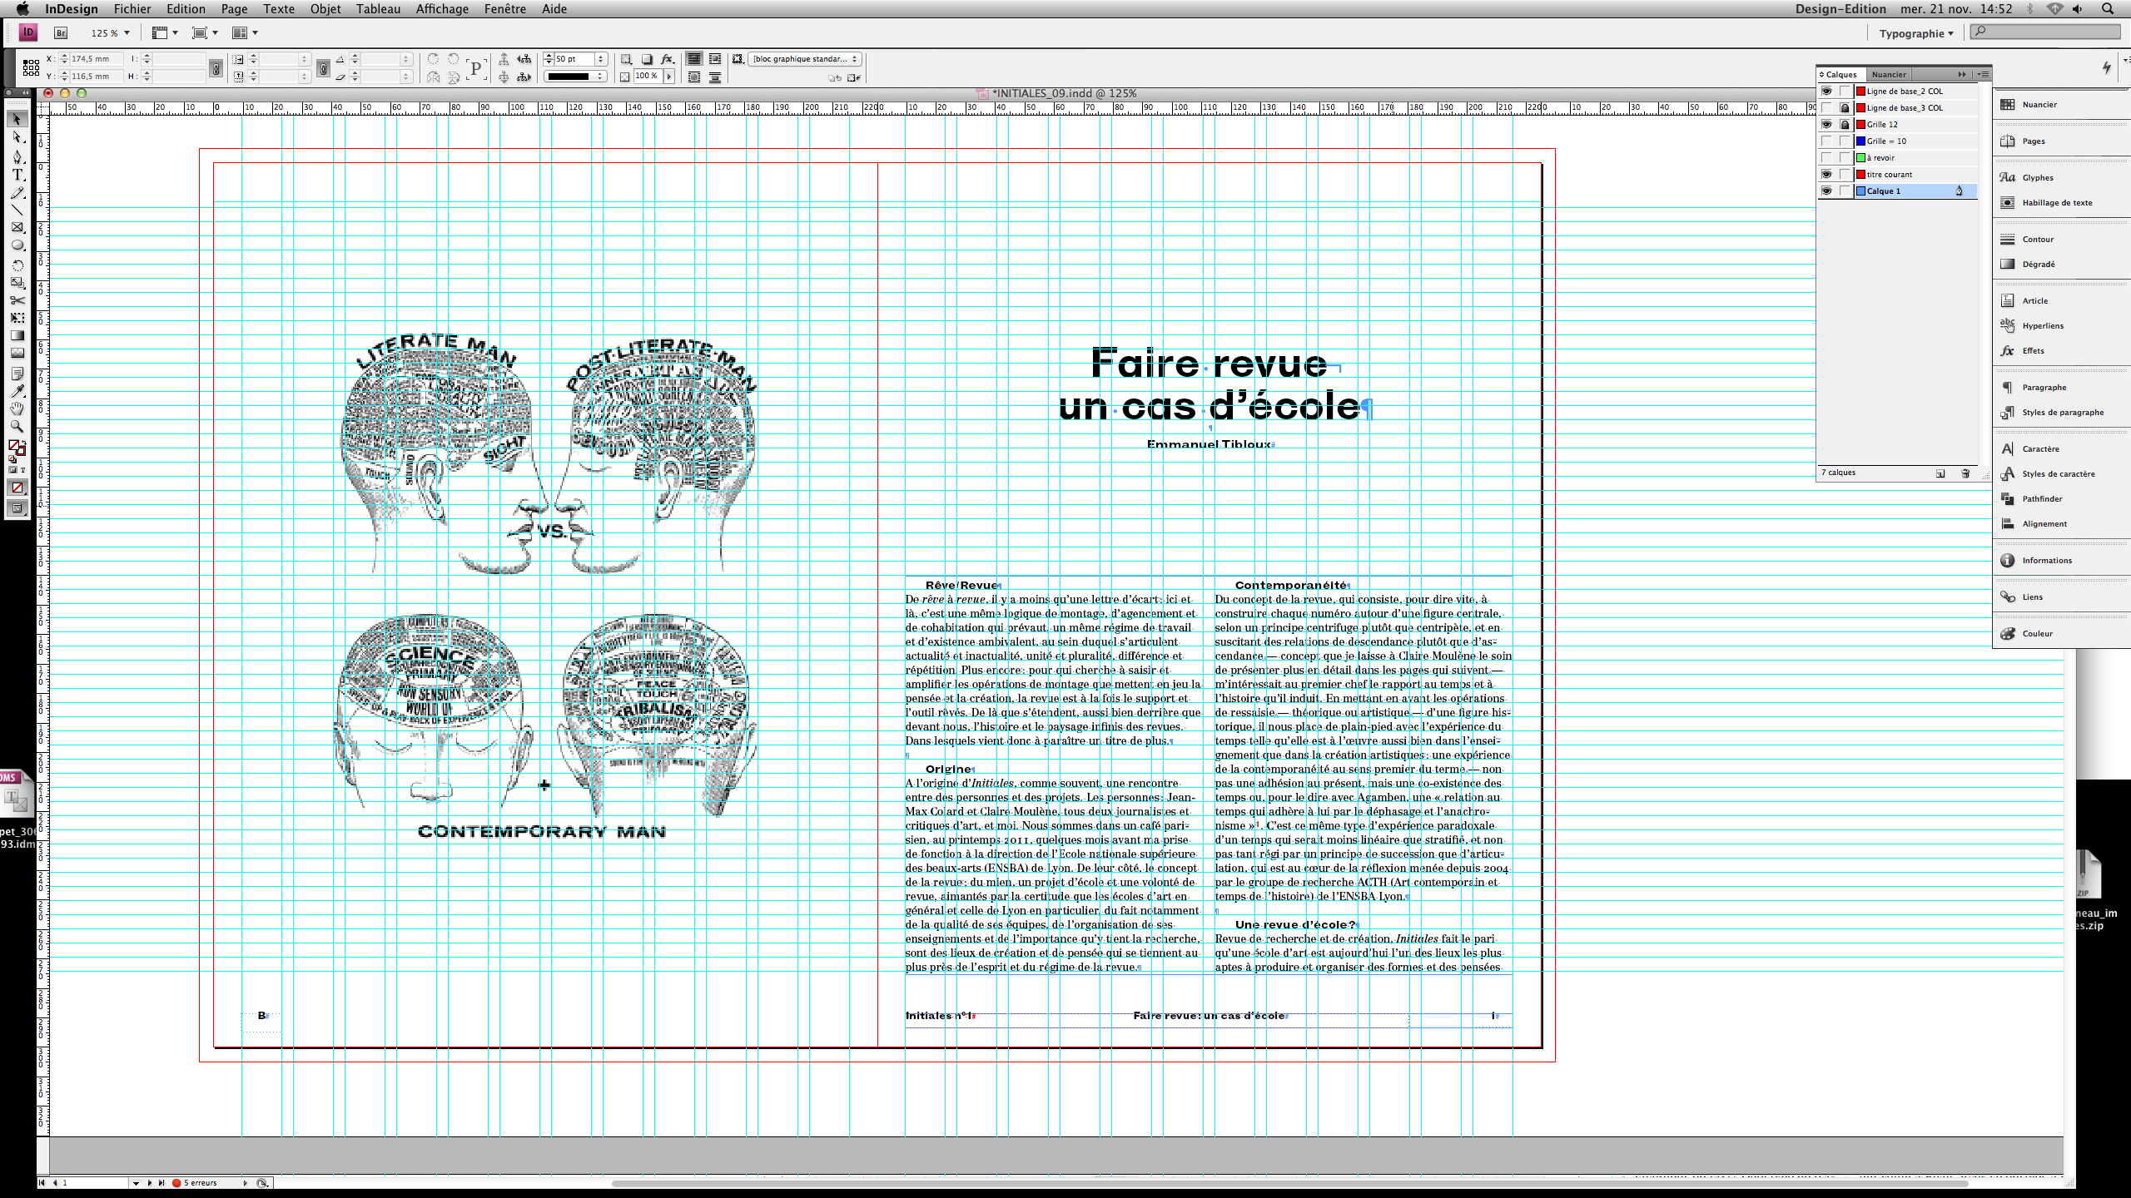Select the Selection (black arrow) tool
The width and height of the screenshot is (2131, 1198).
(17, 119)
